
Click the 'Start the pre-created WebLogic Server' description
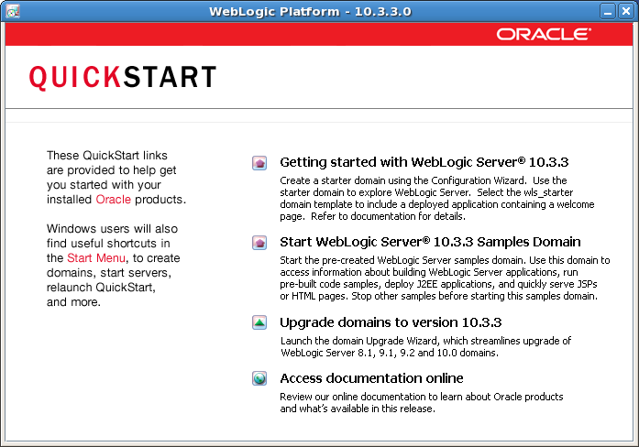[x=445, y=278]
